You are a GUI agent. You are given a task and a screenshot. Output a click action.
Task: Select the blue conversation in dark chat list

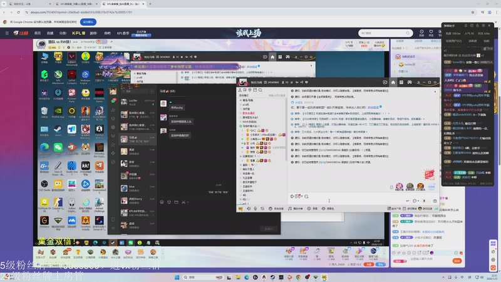[x=137, y=189]
